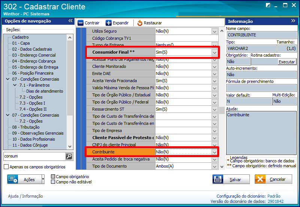
Task: Click the Expandir toolbar button
Action: coord(117,23)
